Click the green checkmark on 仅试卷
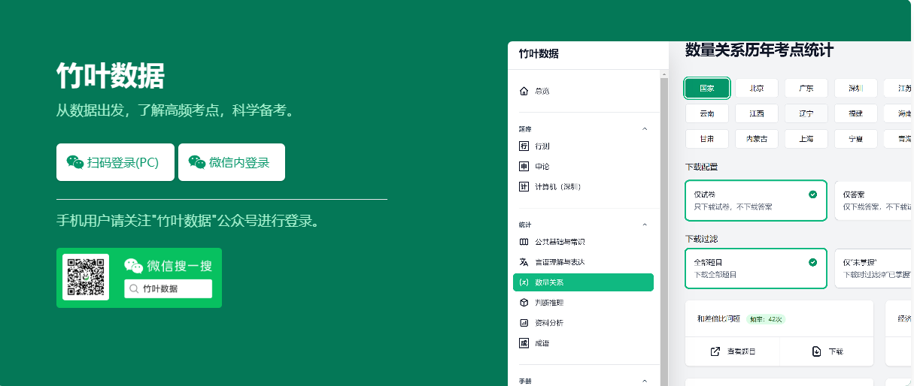 point(812,194)
